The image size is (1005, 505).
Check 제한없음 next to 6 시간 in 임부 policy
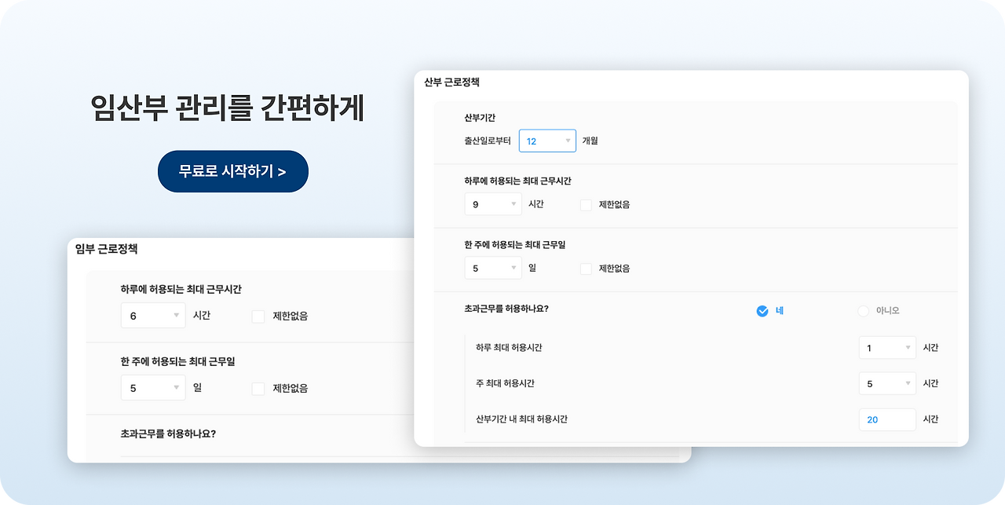[258, 316]
